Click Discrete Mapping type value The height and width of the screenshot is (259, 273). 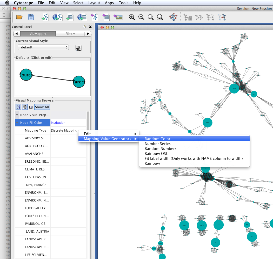pyautogui.click(x=64, y=130)
